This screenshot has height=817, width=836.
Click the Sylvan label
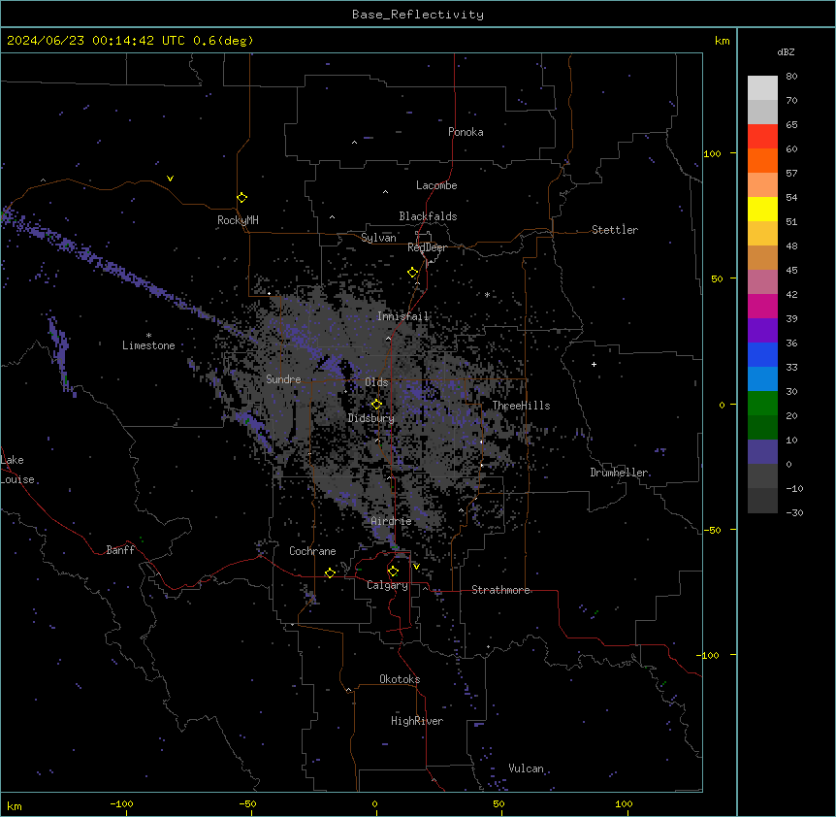[378, 238]
